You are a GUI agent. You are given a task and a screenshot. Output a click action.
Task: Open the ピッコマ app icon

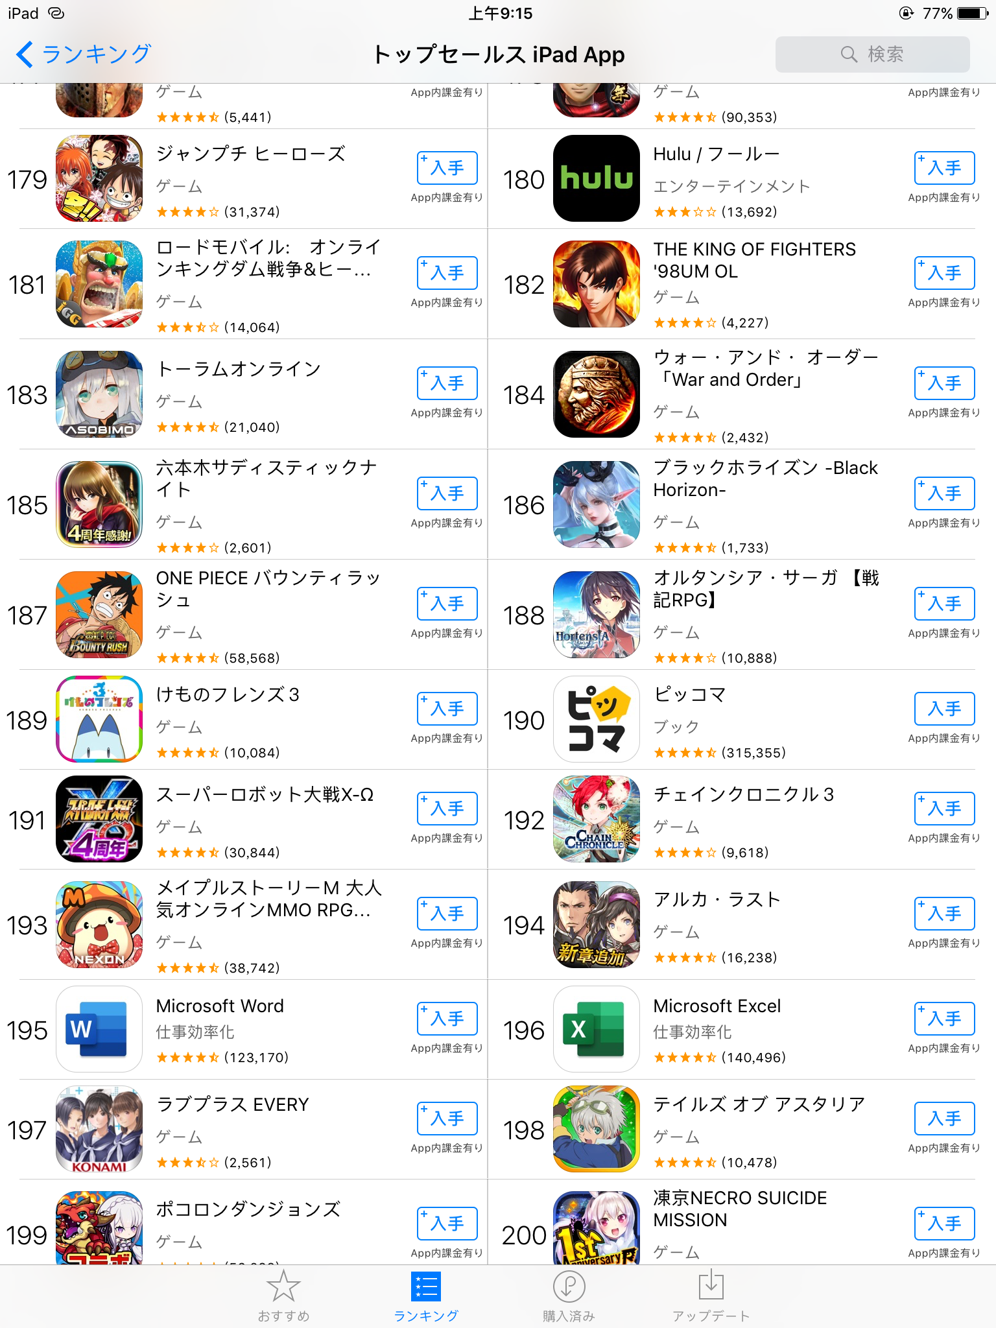click(x=597, y=719)
